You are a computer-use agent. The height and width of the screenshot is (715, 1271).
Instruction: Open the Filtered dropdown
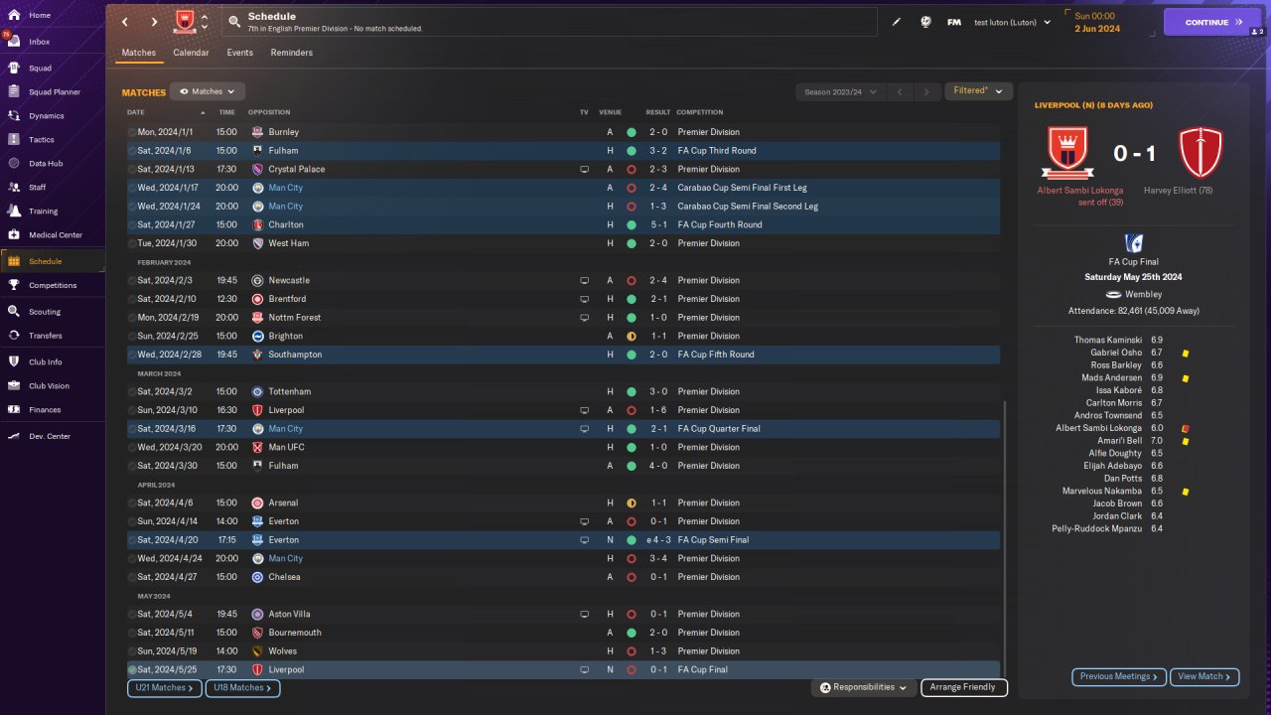pos(978,91)
